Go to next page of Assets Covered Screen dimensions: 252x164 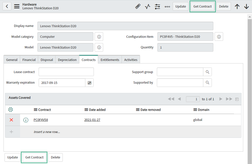pos(221,99)
